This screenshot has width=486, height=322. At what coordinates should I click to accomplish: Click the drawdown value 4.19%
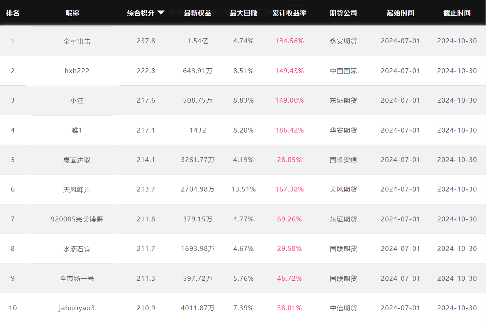pos(244,160)
